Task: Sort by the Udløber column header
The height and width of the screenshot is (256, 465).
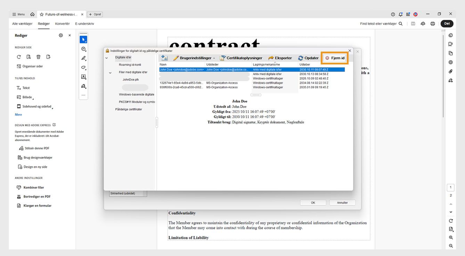Action: pos(305,64)
